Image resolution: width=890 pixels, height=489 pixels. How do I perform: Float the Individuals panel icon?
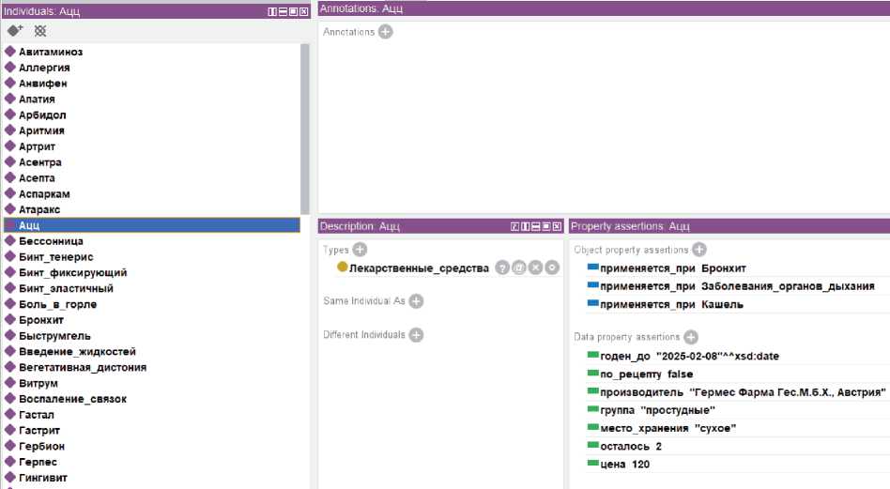(x=294, y=11)
